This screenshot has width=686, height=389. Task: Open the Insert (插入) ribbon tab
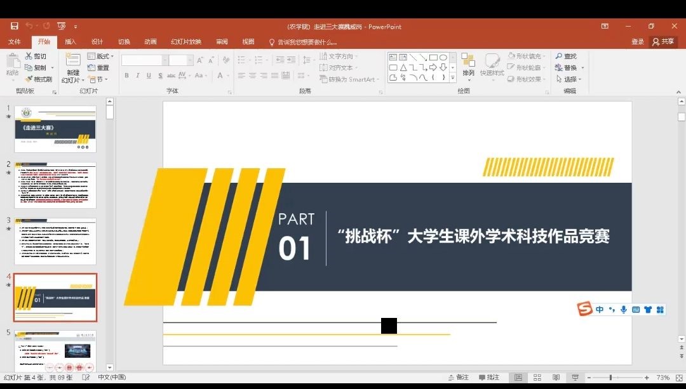click(x=71, y=42)
